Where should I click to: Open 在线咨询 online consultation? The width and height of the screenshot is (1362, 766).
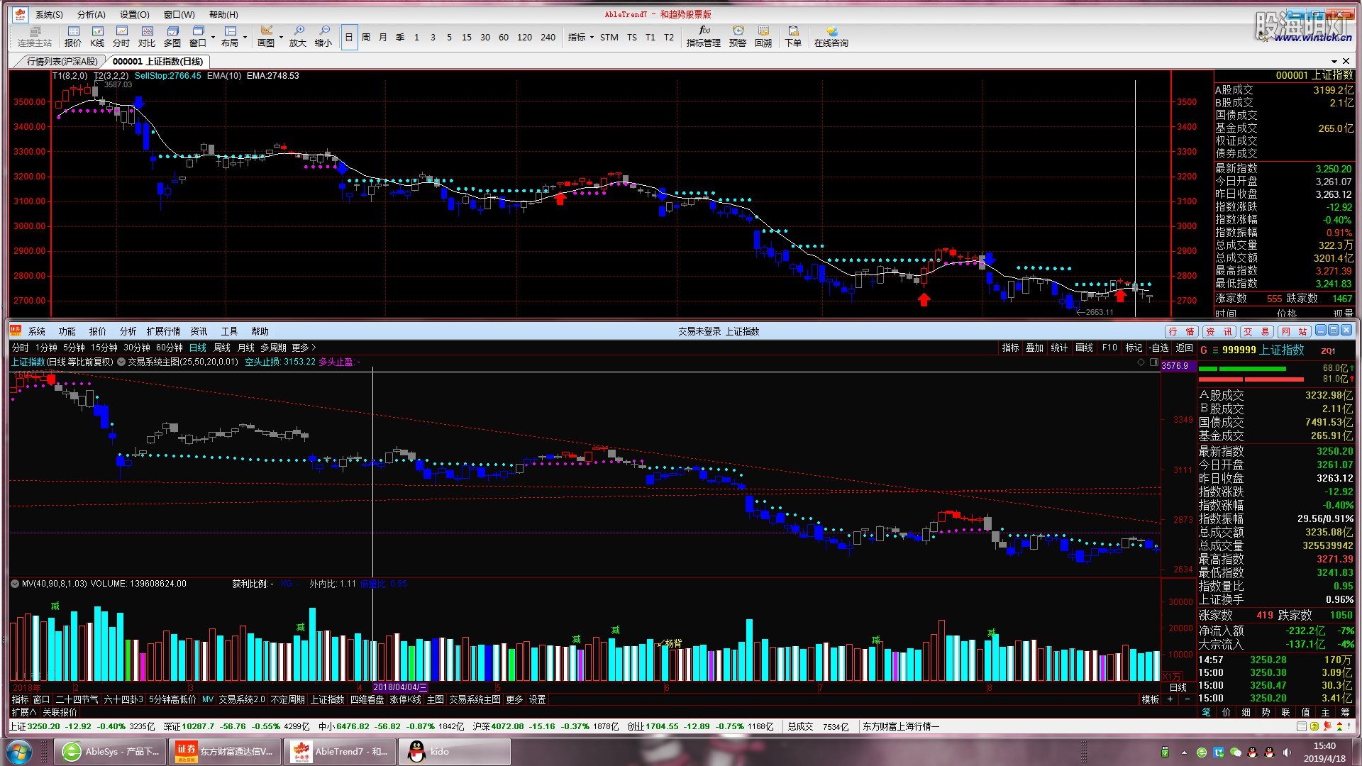pyautogui.click(x=831, y=36)
